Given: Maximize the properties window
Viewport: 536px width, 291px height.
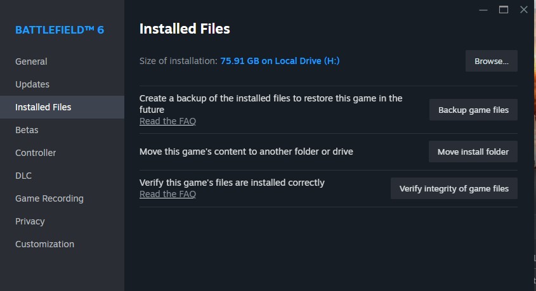Looking at the screenshot, I should (x=504, y=10).
